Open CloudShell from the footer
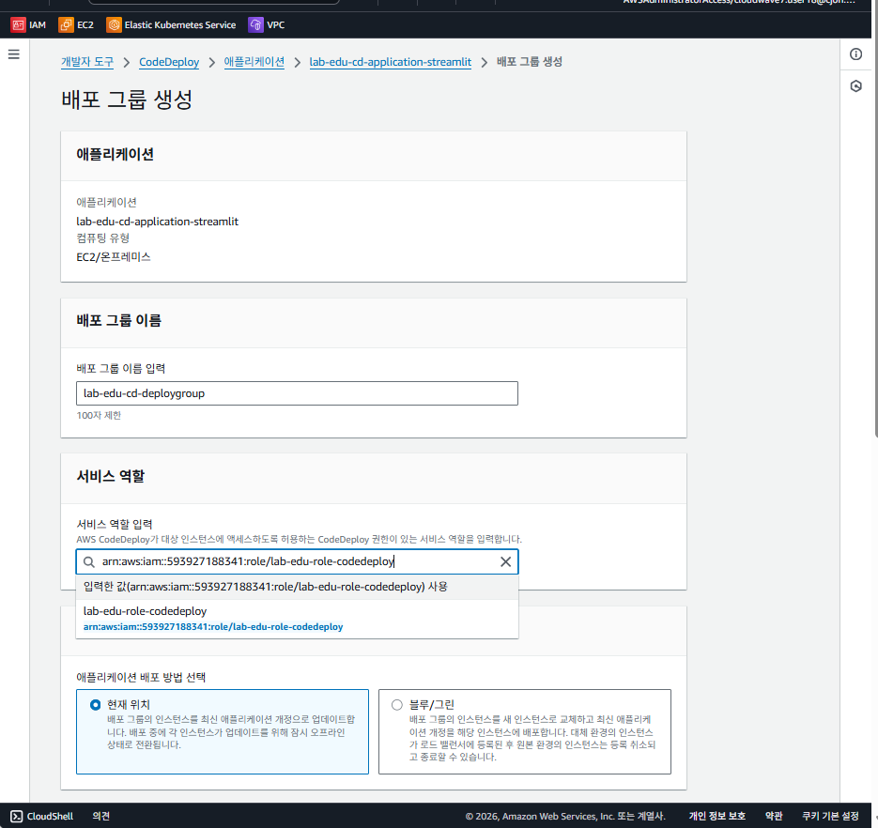The height and width of the screenshot is (828, 878). tap(42, 816)
